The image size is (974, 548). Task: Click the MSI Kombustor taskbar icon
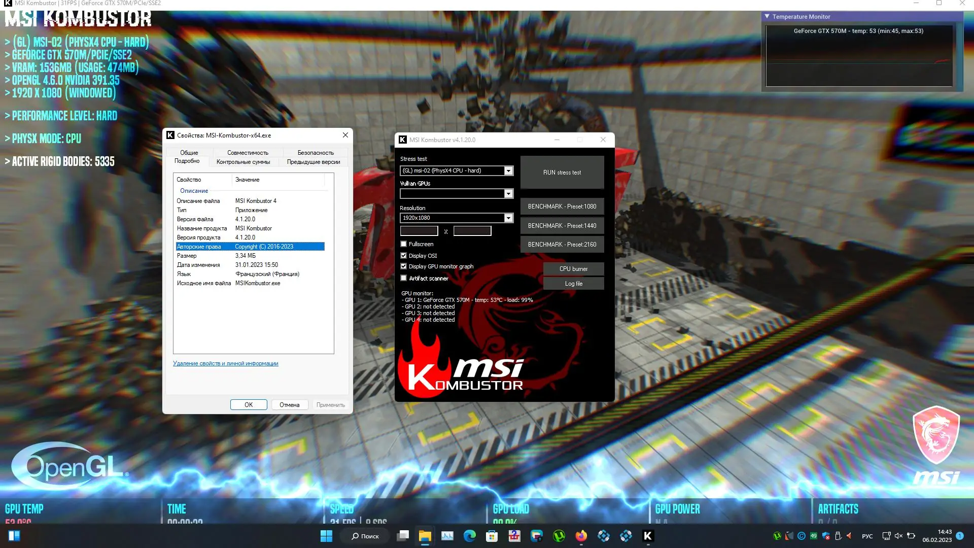(x=648, y=536)
